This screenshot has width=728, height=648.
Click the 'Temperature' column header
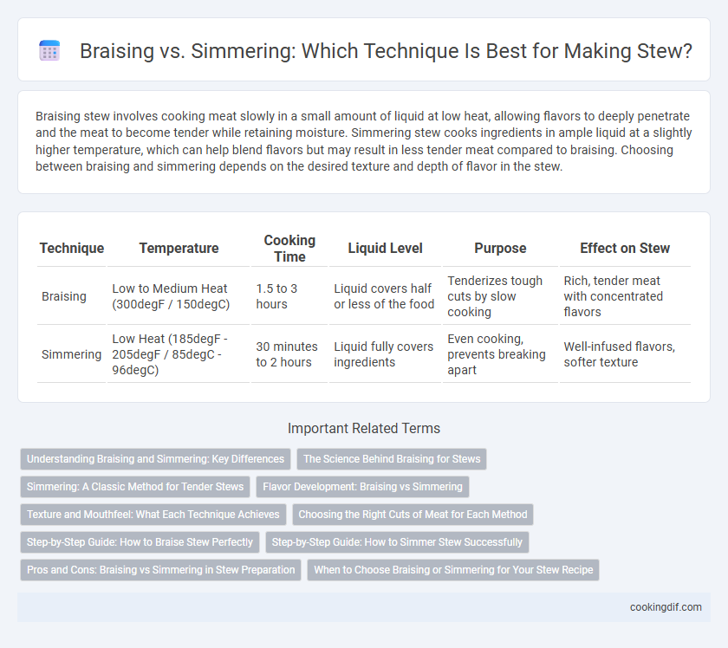pos(179,249)
